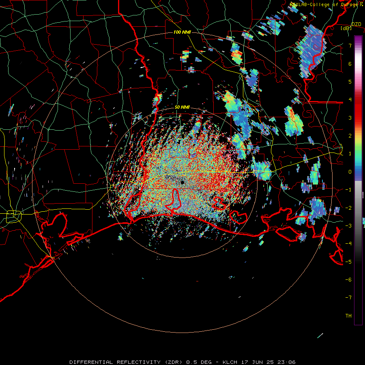Click the -4 dB tick label on scale
The width and height of the screenshot is (365, 365).
348,244
